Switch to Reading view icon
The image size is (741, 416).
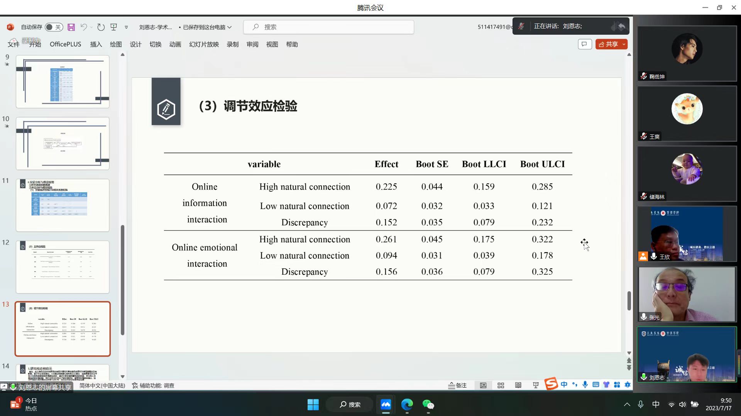click(x=518, y=386)
